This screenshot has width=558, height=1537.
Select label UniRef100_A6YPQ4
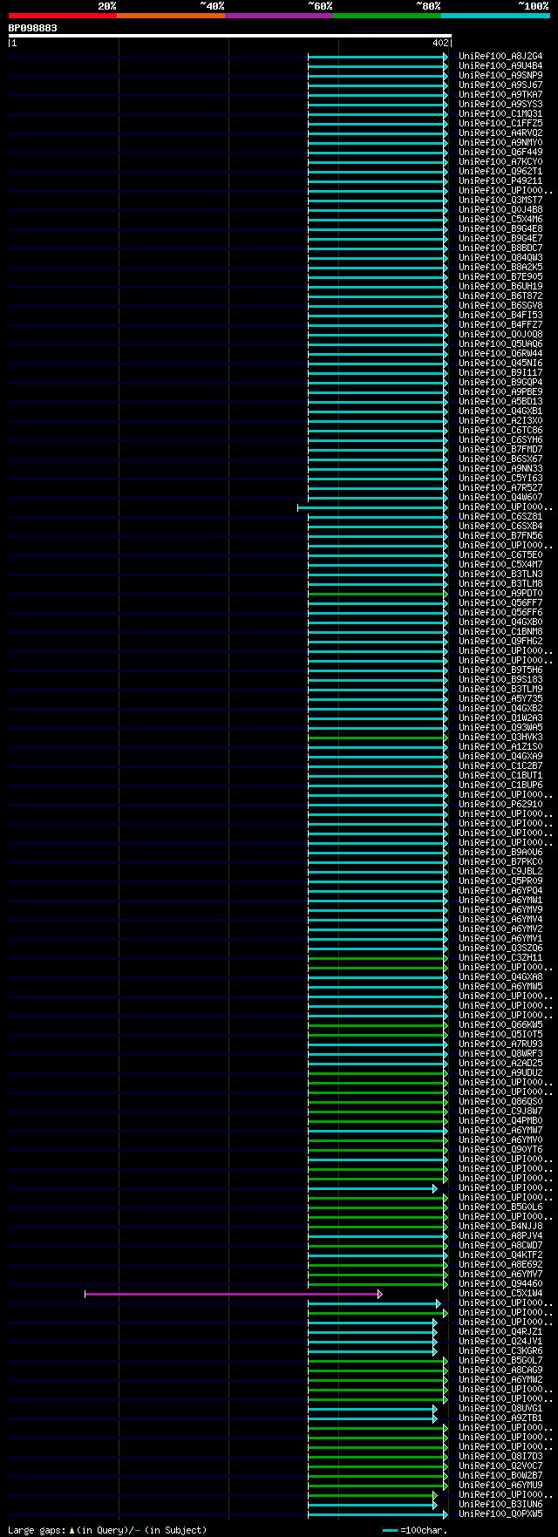pyautogui.click(x=500, y=891)
